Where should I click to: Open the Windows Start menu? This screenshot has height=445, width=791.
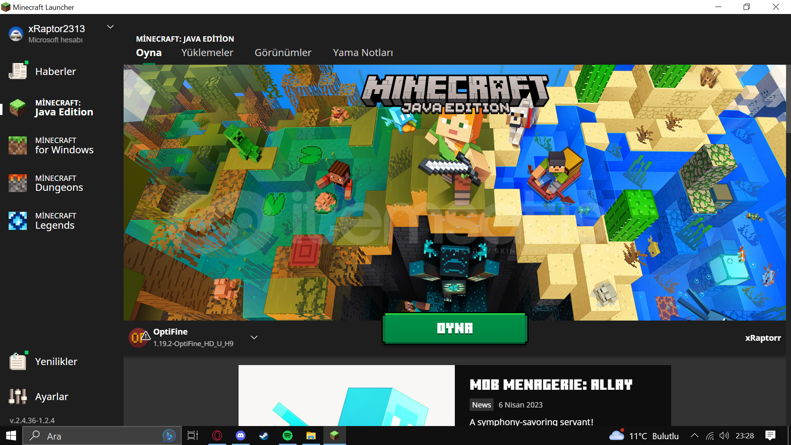pyautogui.click(x=11, y=436)
